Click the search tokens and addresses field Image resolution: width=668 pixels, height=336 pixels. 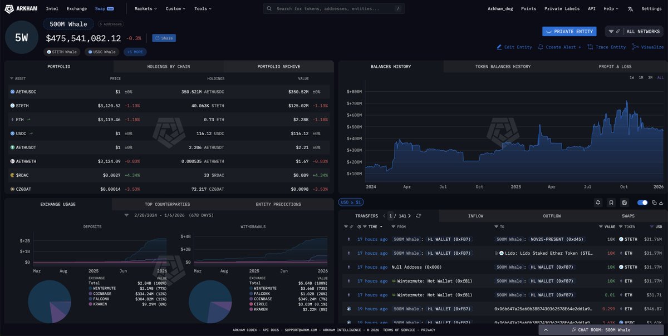[334, 9]
